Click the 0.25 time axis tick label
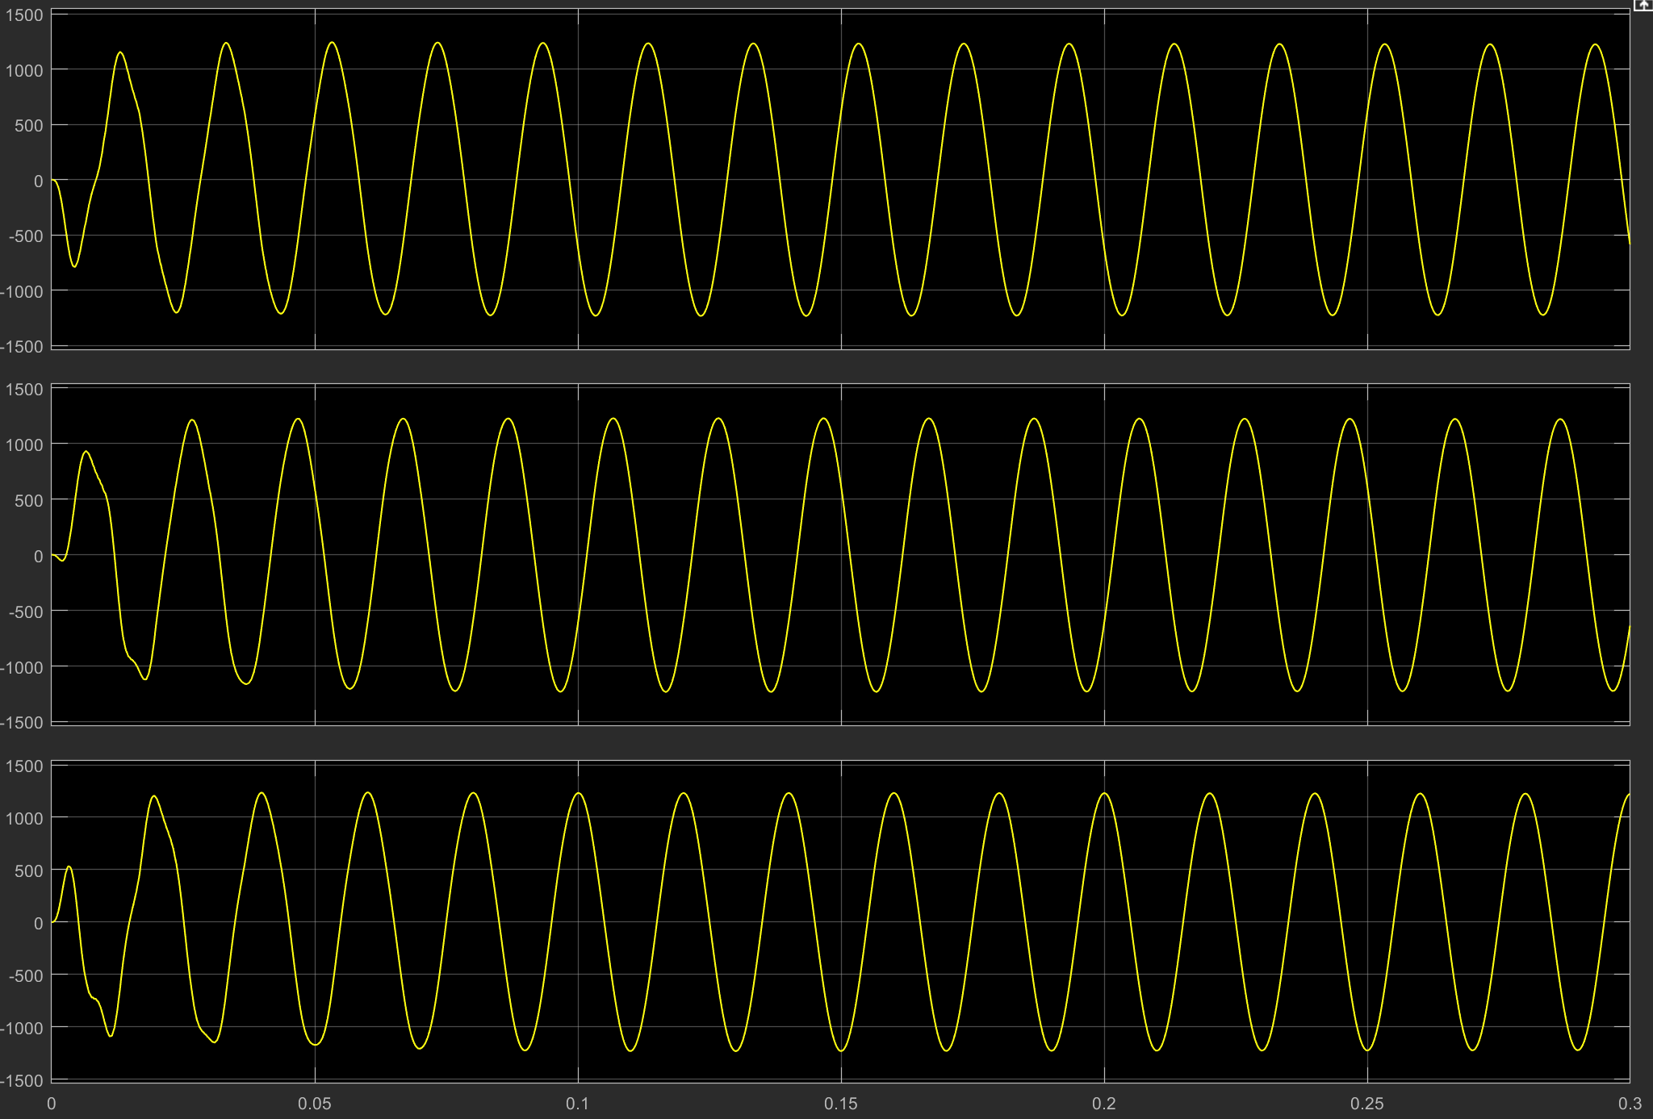Viewport: 1653px width, 1119px height. click(x=1366, y=1104)
